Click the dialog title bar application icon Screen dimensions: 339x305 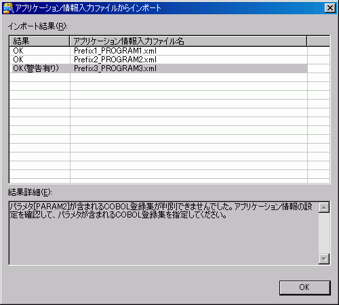point(8,8)
